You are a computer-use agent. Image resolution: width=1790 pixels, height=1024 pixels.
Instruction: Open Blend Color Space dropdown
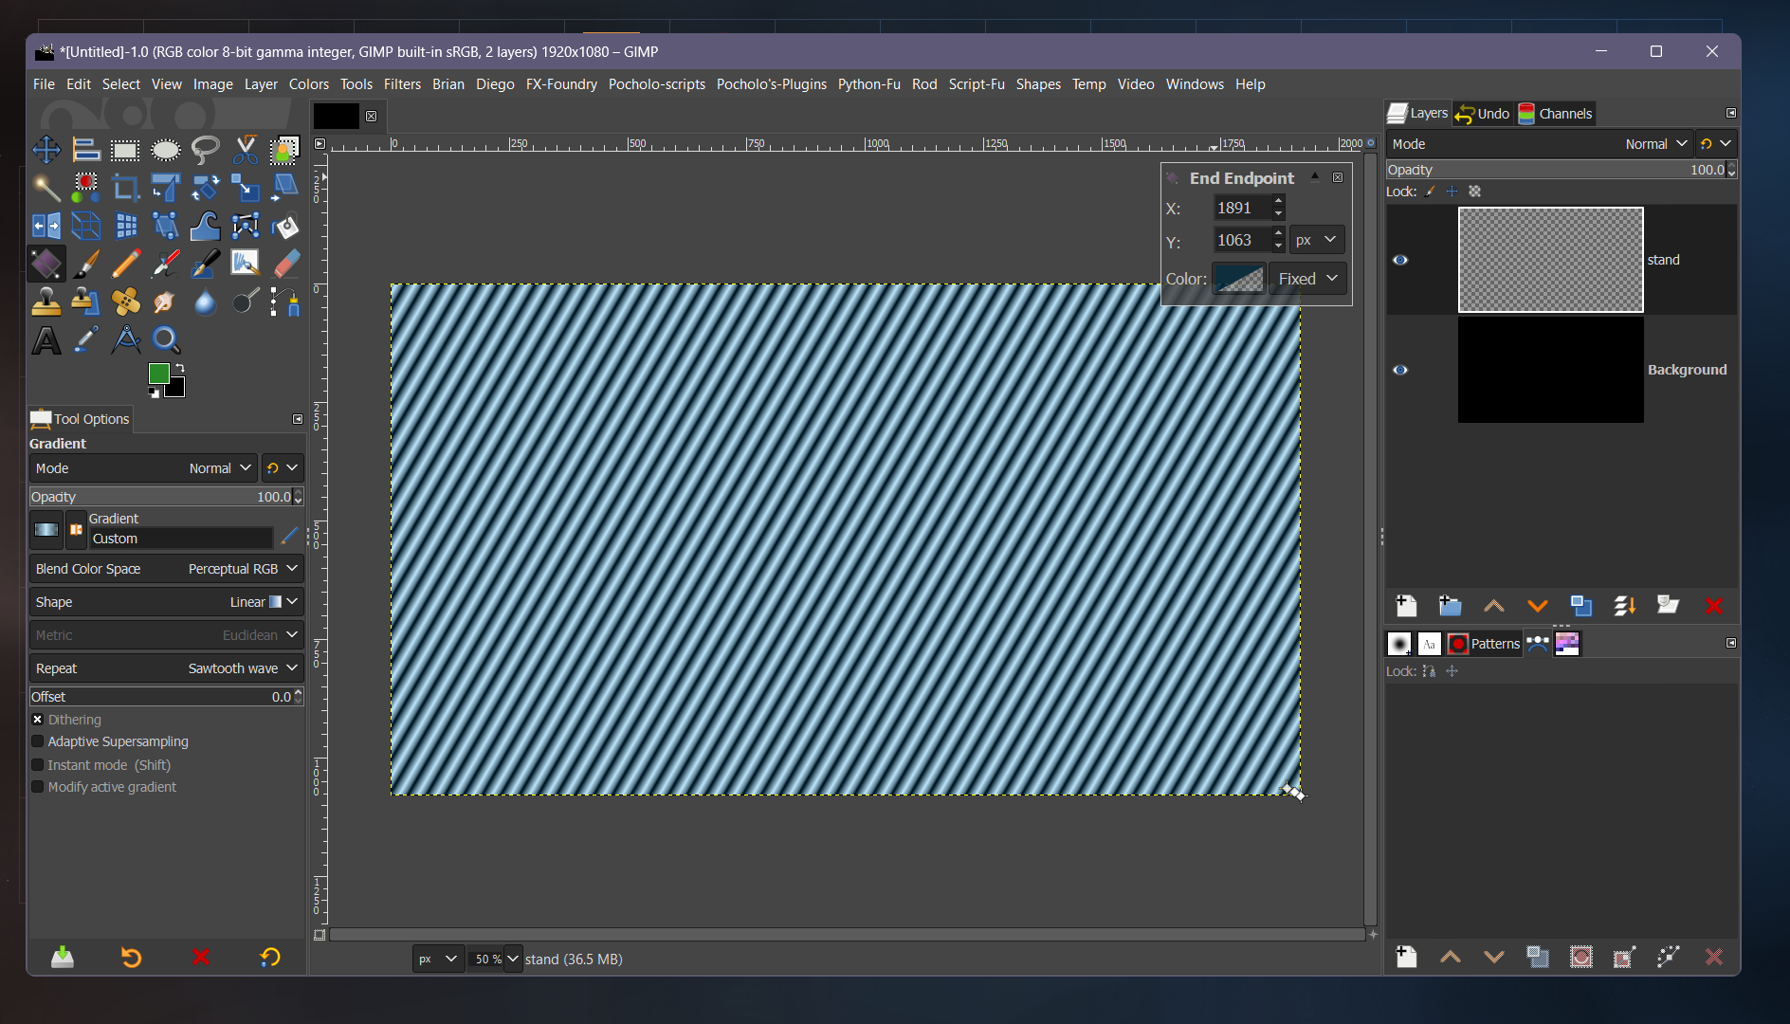166,569
